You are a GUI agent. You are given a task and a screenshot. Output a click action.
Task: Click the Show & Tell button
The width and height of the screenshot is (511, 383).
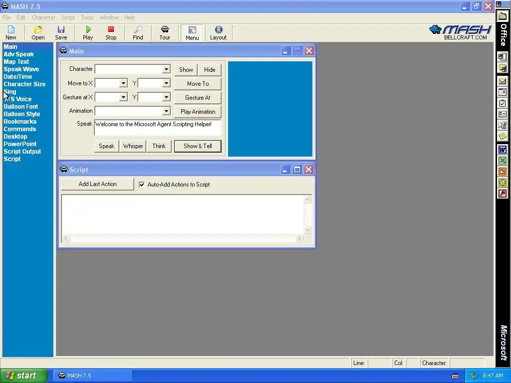198,146
